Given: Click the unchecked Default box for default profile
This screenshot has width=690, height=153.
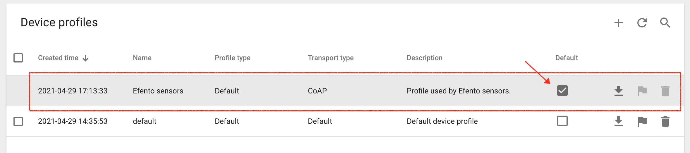Looking at the screenshot, I should pos(562,121).
